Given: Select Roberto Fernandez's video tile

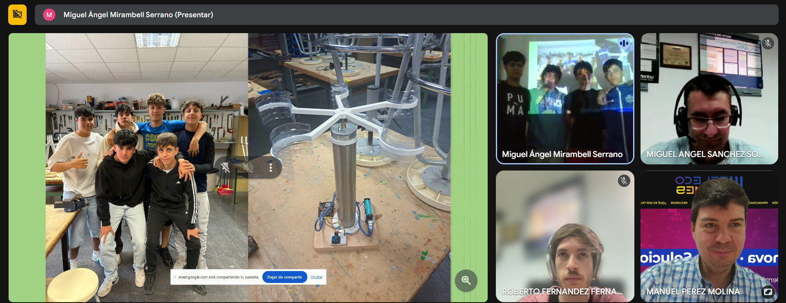Looking at the screenshot, I should click(x=565, y=236).
